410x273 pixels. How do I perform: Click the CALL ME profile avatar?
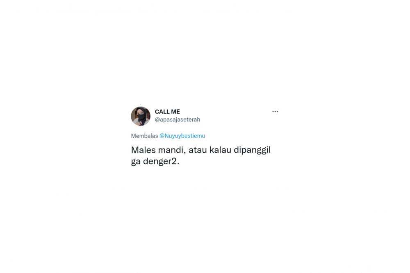pos(141,116)
